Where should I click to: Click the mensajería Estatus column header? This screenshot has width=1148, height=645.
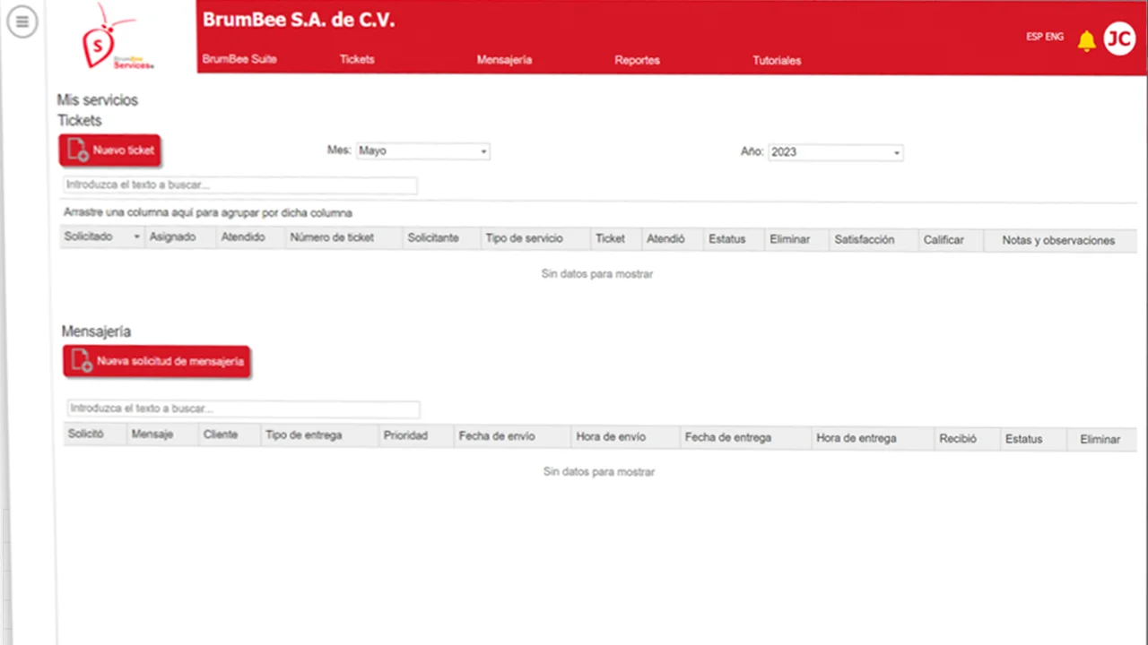(1033, 439)
